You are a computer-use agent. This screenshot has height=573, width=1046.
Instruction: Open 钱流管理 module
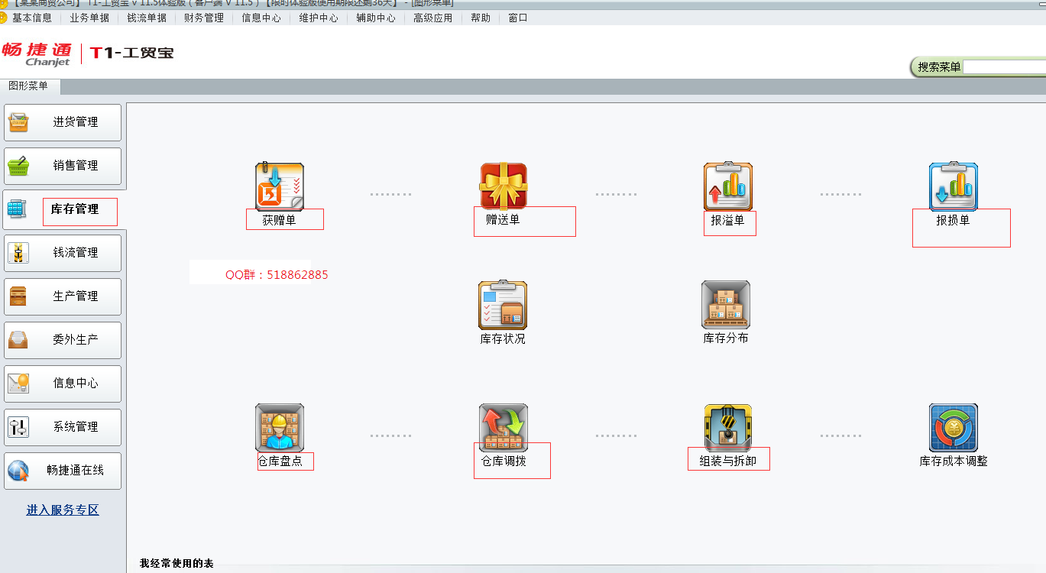63,253
